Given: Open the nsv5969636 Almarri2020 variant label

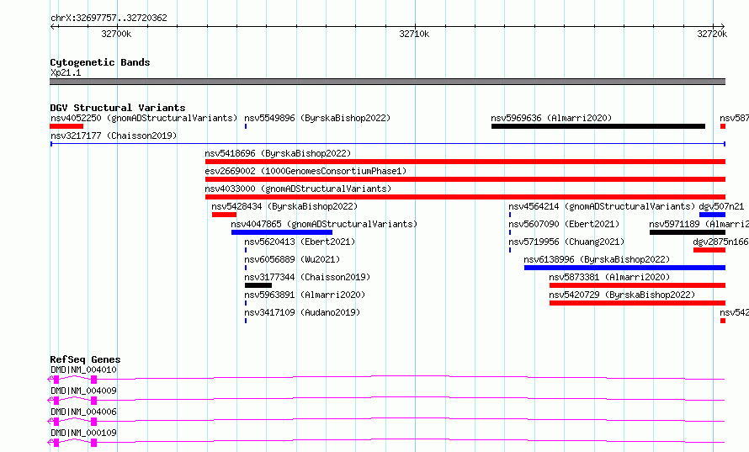Looking at the screenshot, I should (x=551, y=118).
